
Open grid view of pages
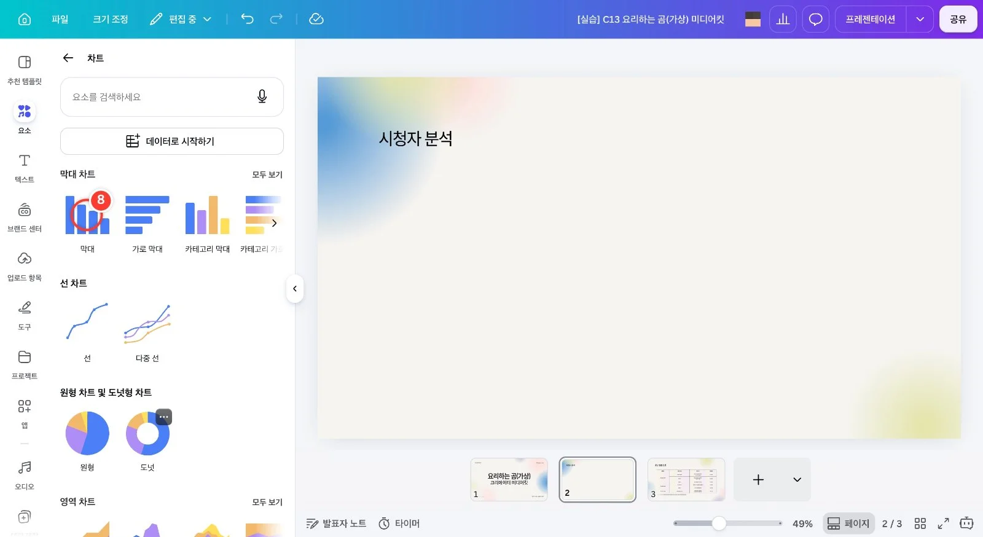pyautogui.click(x=920, y=523)
